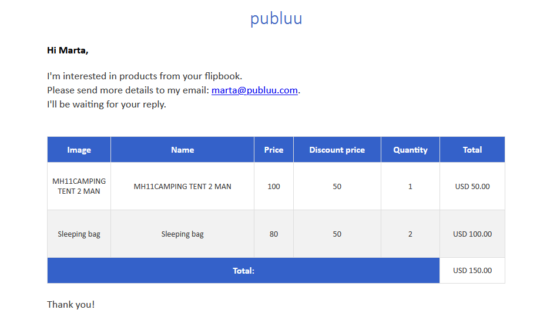The image size is (547, 330).
Task: Click the blue Total: footer row
Action: [x=243, y=271]
